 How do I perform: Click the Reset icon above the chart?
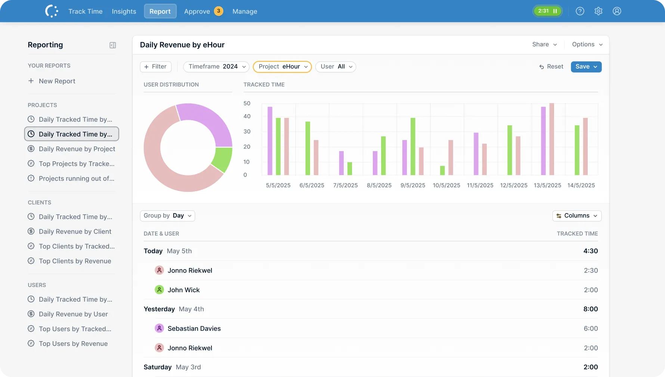(x=542, y=67)
